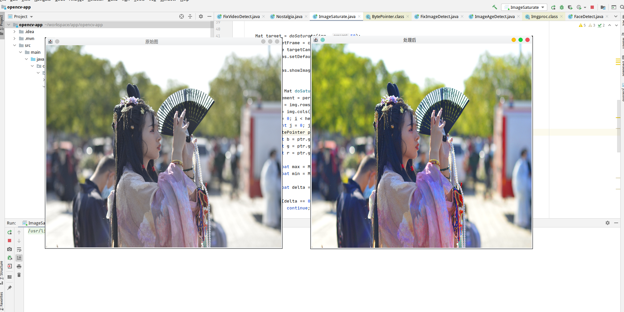Click the Print icon in Run console
Screen dimensions: 624x312
(x=19, y=266)
